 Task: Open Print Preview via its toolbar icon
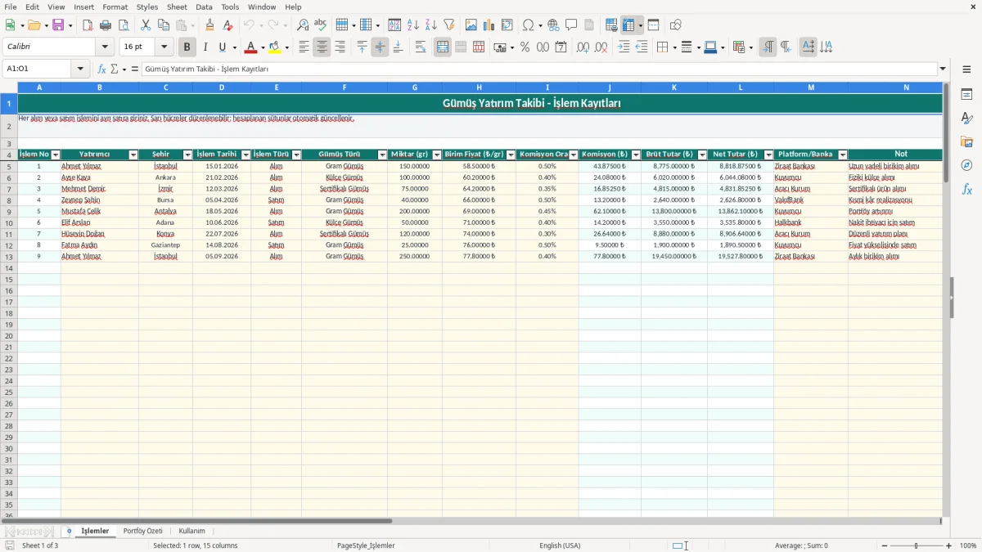click(124, 25)
